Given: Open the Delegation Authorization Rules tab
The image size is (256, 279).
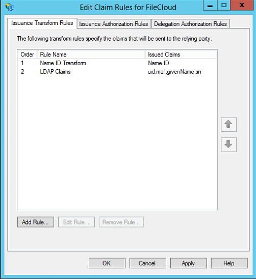Looking at the screenshot, I should (190, 24).
